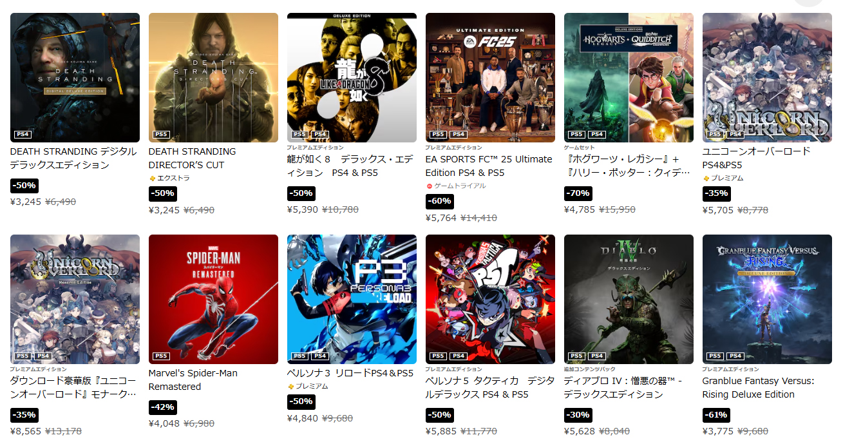Click the ¥4,048 price for Spider-Man Remastered

pos(164,424)
